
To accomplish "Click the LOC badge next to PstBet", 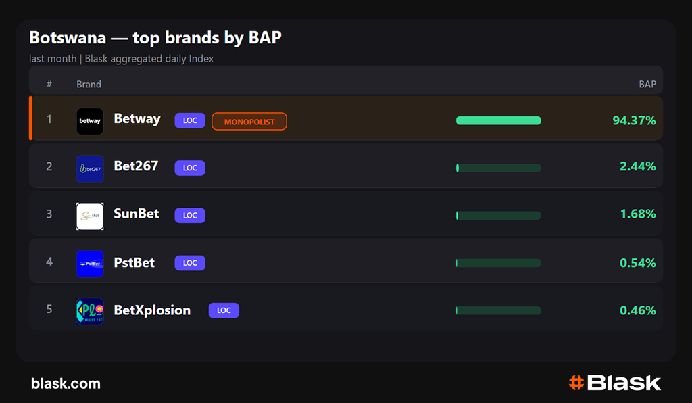I will [x=190, y=263].
